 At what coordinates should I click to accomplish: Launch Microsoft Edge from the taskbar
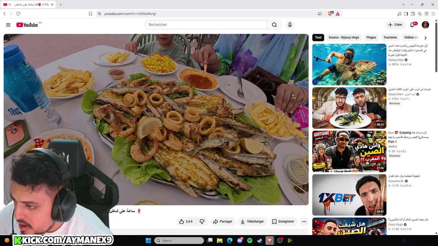pyautogui.click(x=230, y=241)
